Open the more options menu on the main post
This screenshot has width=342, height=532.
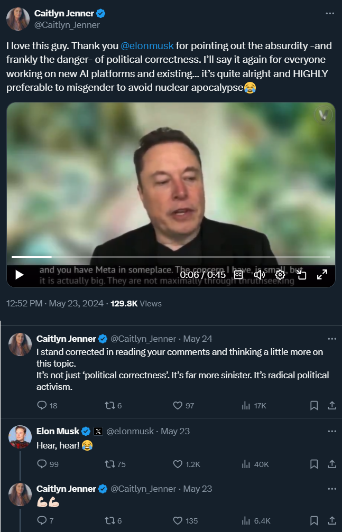pos(330,13)
